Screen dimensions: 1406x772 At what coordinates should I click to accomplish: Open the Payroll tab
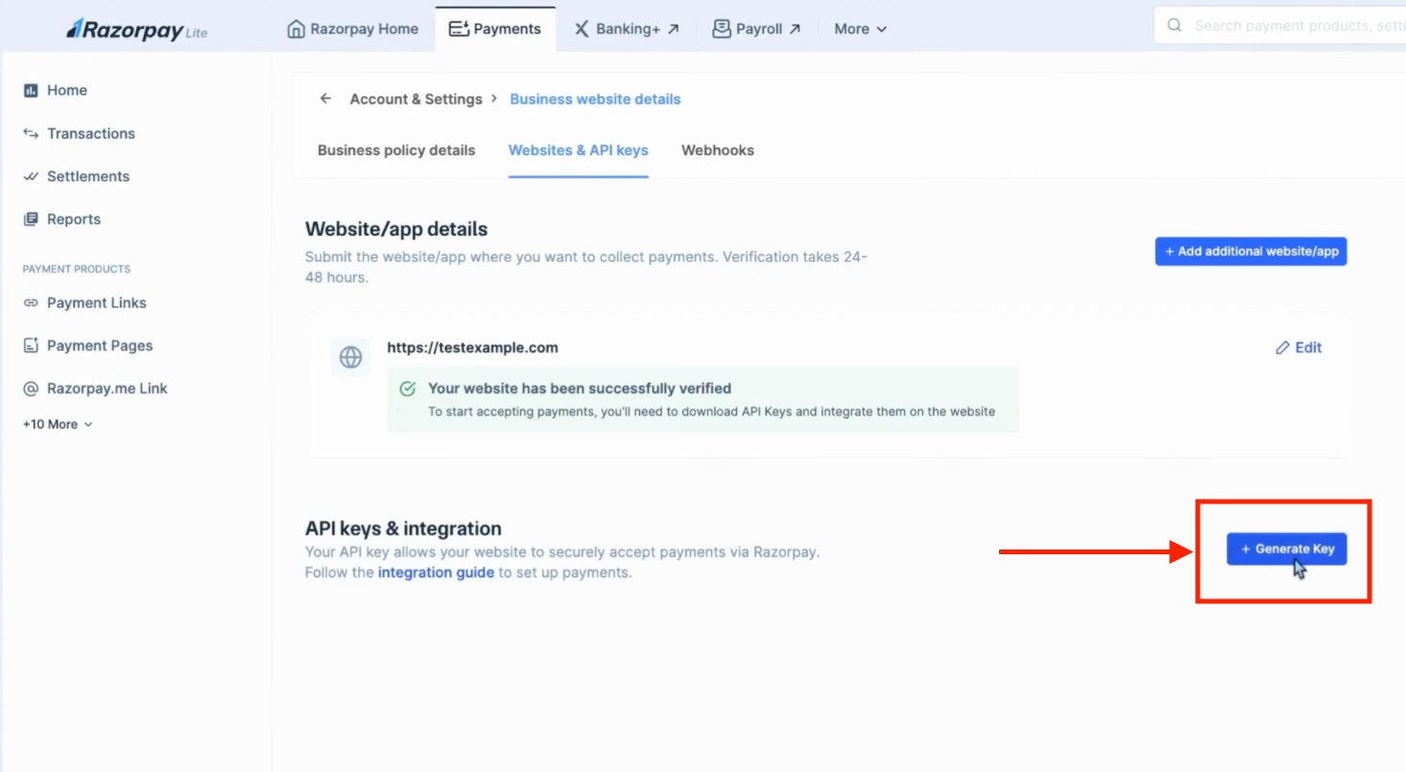(756, 29)
